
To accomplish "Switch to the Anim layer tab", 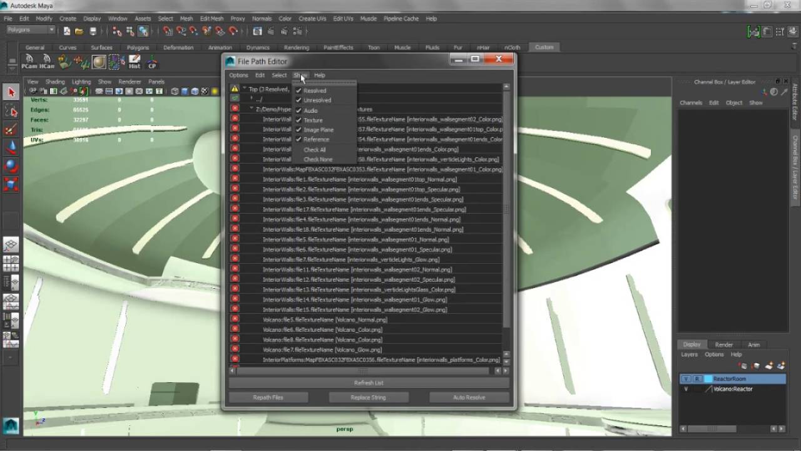I will (754, 345).
